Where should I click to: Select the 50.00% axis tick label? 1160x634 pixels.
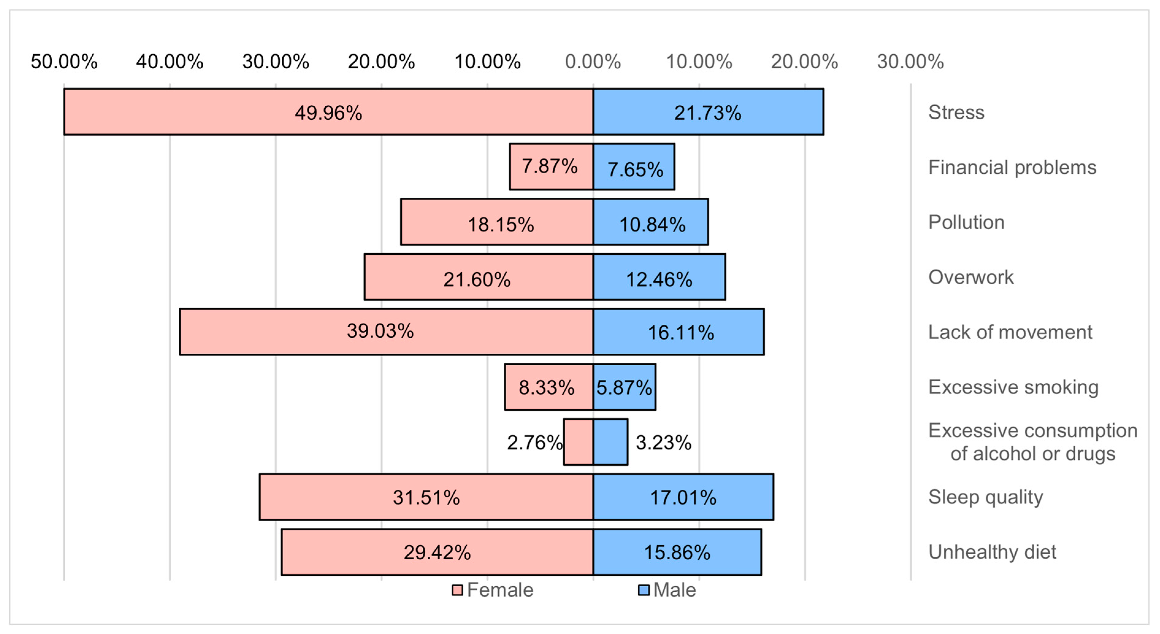64,62
